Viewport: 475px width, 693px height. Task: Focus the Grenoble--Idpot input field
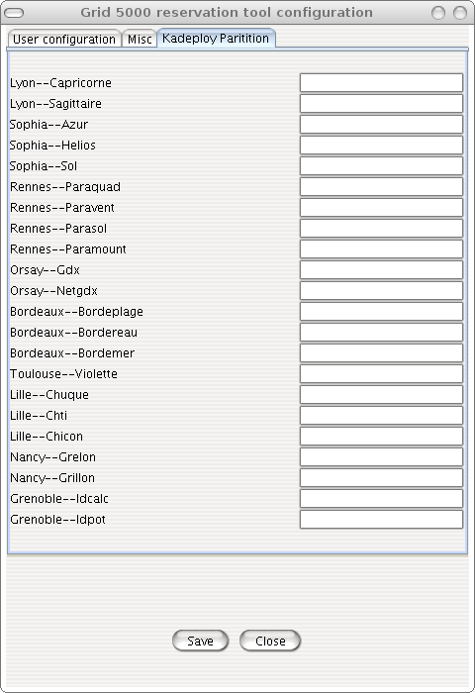[381, 519]
